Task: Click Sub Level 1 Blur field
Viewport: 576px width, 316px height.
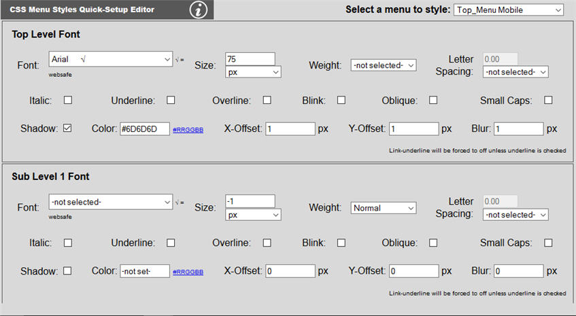Action: click(518, 271)
